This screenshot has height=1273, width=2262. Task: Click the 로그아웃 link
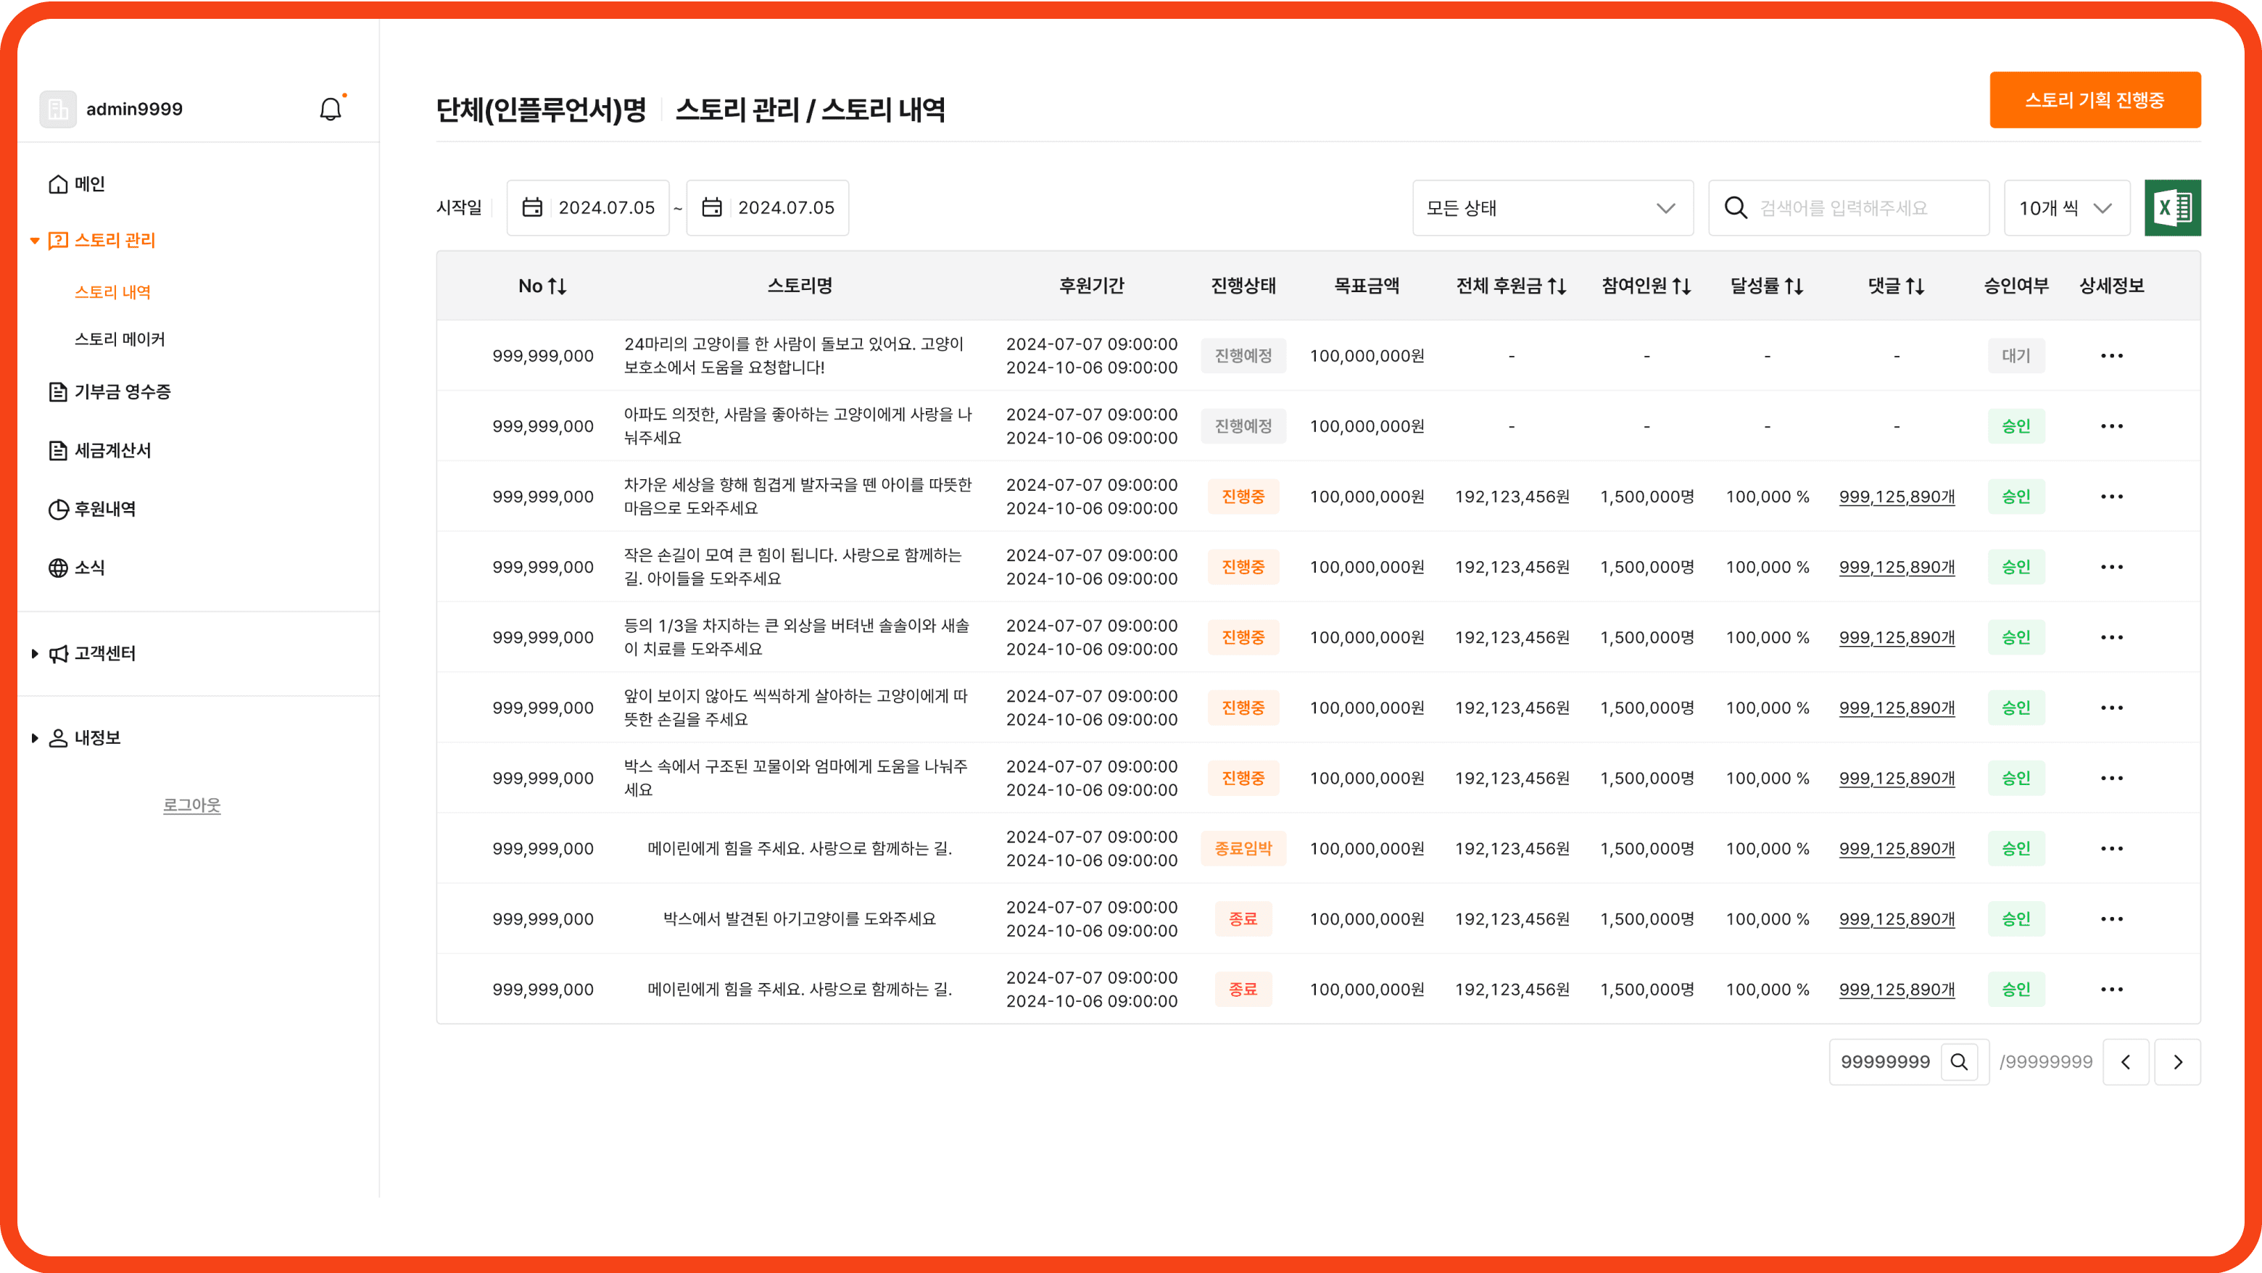tap(191, 805)
